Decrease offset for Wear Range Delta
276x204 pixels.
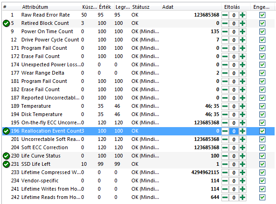click(225, 73)
